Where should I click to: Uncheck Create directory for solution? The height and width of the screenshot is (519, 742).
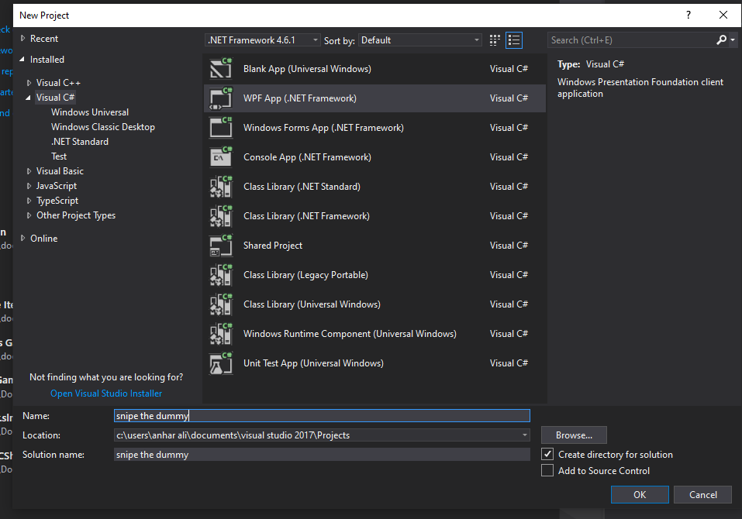tap(547, 454)
